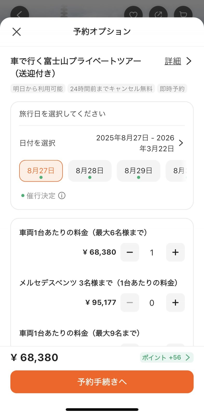Open the shopping cart icon
This screenshot has width=204, height=415.
click(x=183, y=13)
